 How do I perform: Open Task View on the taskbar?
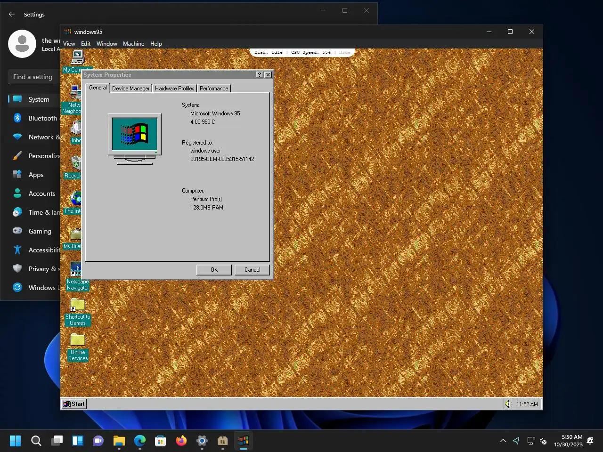click(x=57, y=441)
